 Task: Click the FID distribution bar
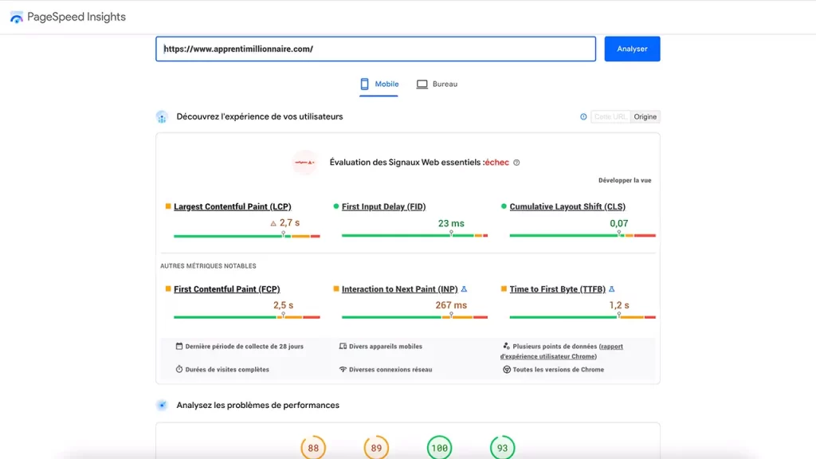(x=414, y=236)
